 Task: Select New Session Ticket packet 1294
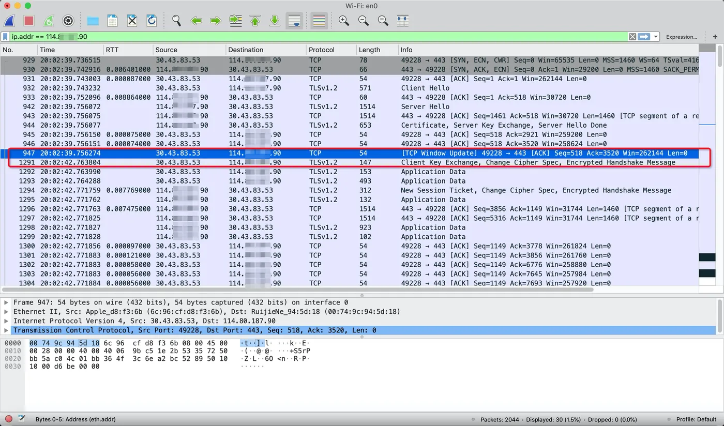350,190
